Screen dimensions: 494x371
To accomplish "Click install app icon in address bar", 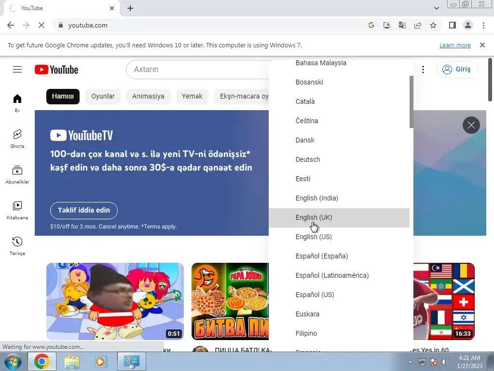I will pyautogui.click(x=387, y=25).
